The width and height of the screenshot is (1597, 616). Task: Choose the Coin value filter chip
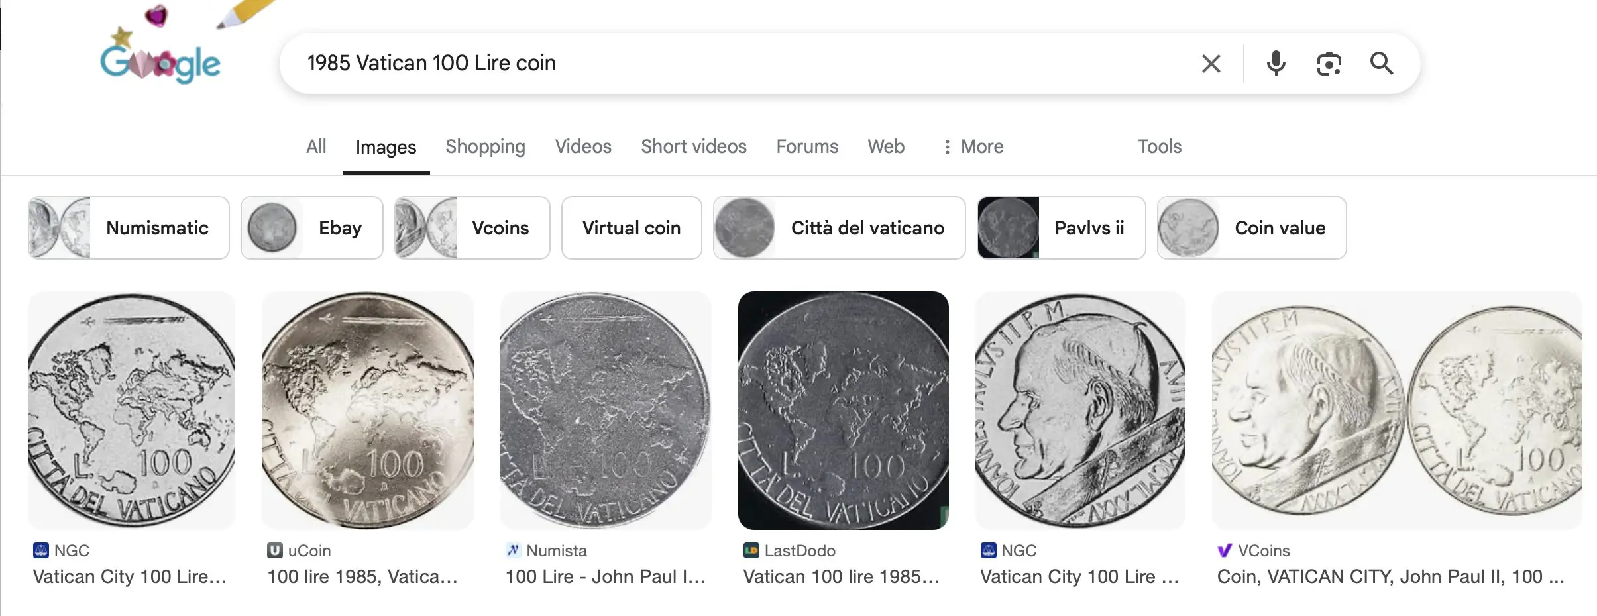[1251, 228]
